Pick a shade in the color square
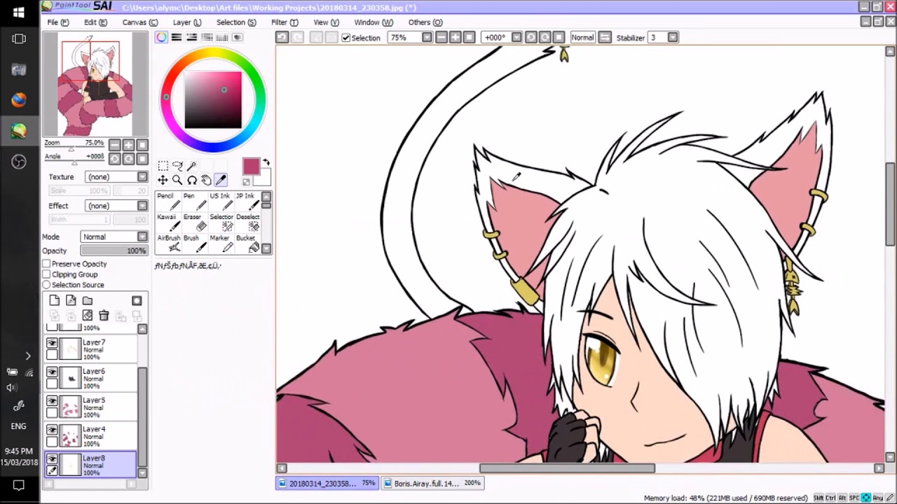The width and height of the screenshot is (897, 504). point(213,99)
